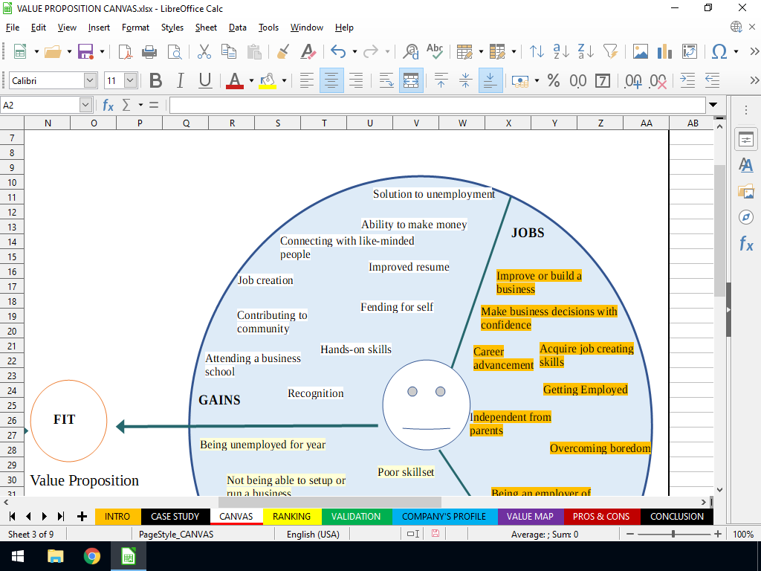Screen dimensions: 761x571
Task: Click the red font color swatch
Action: coord(235,80)
